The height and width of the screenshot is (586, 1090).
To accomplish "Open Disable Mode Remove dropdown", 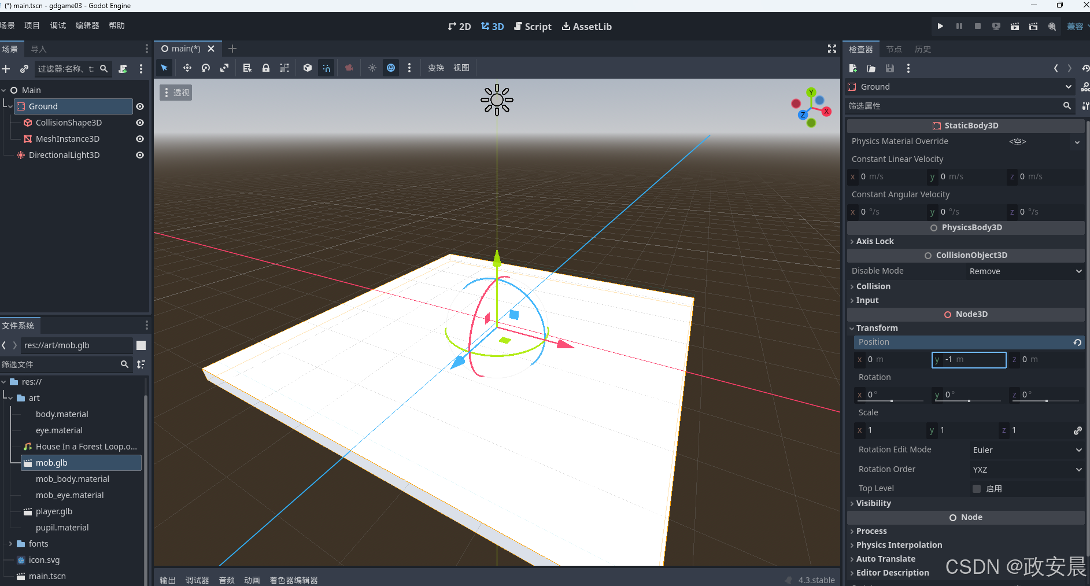I will pyautogui.click(x=1025, y=271).
